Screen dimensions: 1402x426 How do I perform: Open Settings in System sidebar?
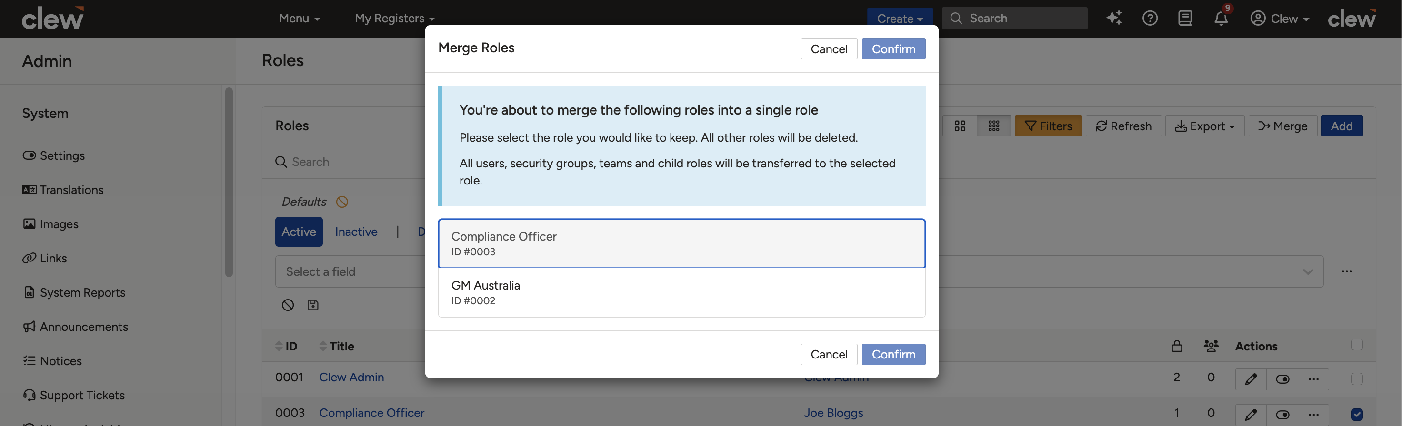point(54,155)
